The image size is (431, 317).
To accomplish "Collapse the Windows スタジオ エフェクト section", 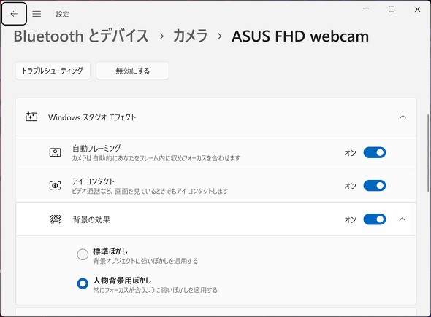I will pos(403,117).
